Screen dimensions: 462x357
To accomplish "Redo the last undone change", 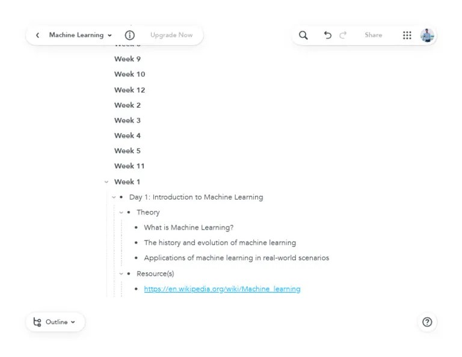I will [343, 35].
